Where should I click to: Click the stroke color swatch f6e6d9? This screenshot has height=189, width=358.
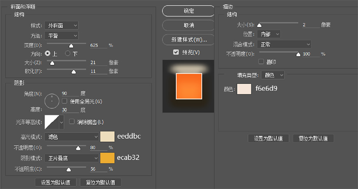(x=244, y=89)
